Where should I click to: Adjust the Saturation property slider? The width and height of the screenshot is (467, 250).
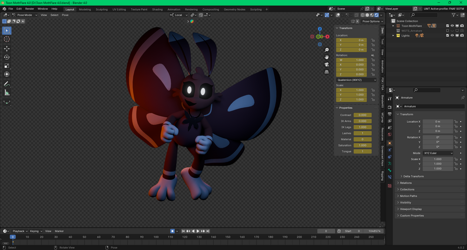click(x=362, y=145)
